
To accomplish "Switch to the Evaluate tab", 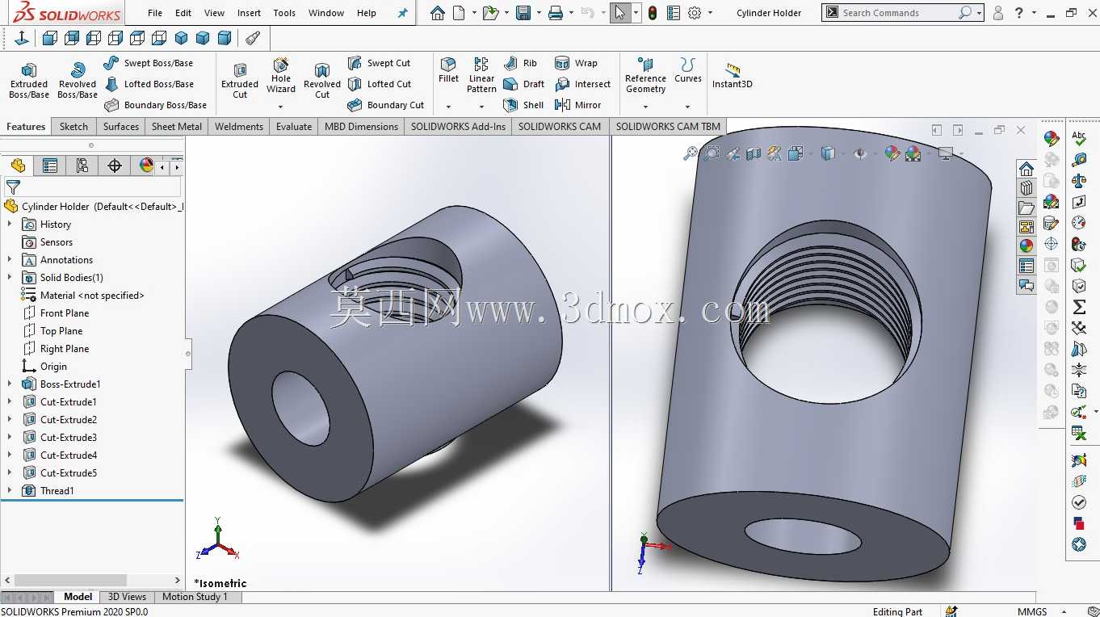I will click(x=294, y=127).
